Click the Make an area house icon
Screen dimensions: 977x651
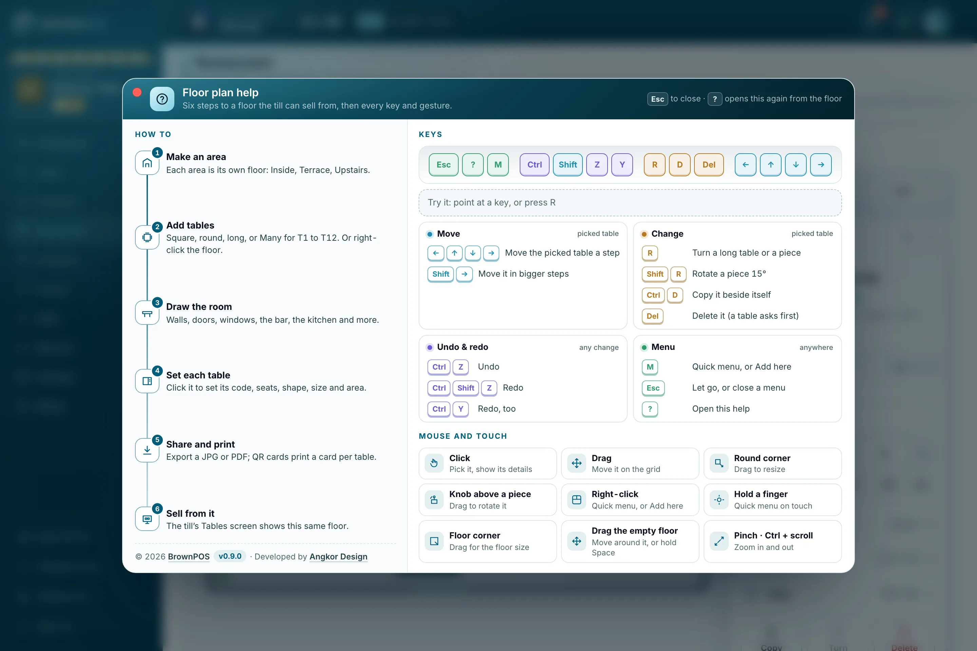[147, 163]
